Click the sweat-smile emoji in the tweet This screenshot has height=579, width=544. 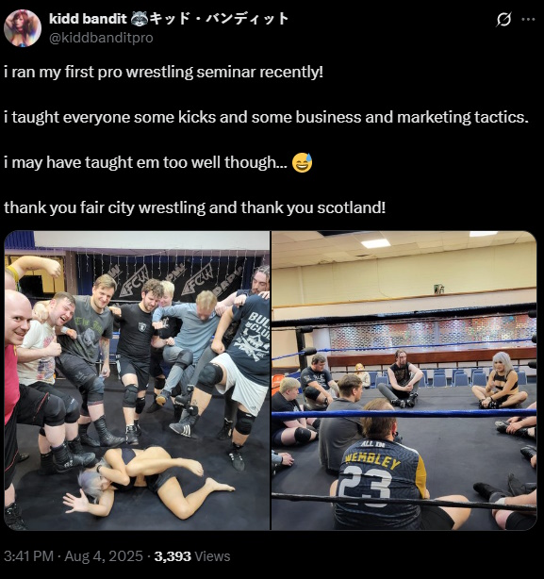tap(302, 163)
